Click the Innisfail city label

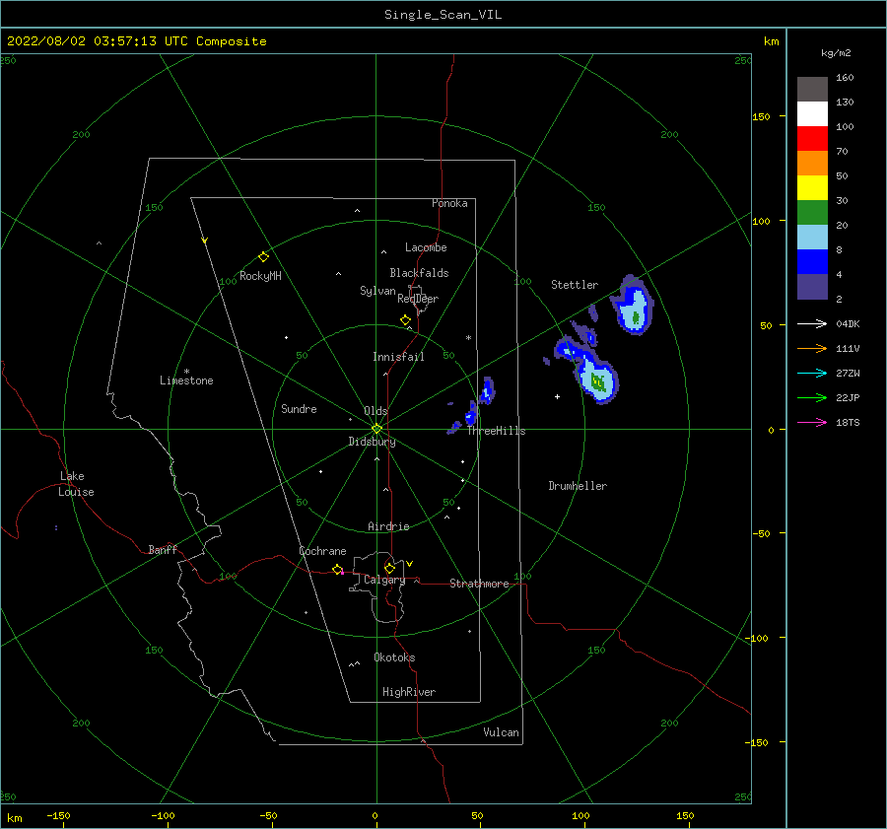(398, 357)
